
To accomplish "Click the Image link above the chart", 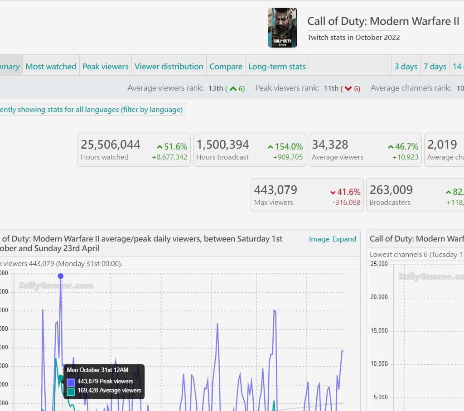I will point(319,239).
